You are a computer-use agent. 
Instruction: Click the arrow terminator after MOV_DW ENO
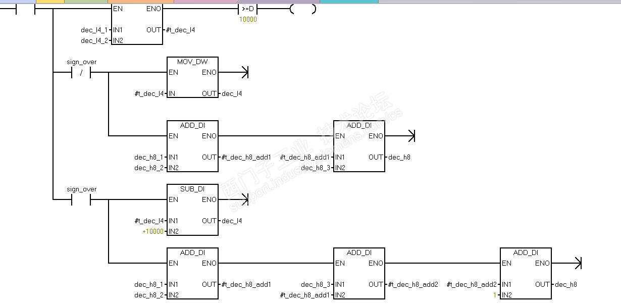pos(245,73)
